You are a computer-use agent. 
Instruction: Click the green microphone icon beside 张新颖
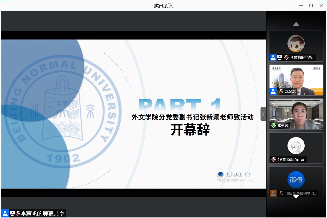pos(273,125)
